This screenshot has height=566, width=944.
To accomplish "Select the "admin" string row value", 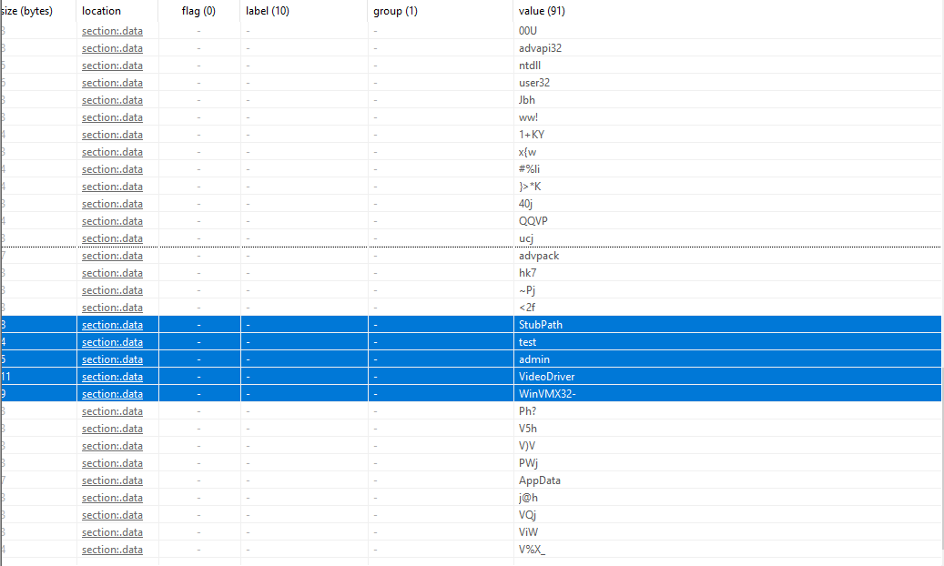I will click(534, 359).
